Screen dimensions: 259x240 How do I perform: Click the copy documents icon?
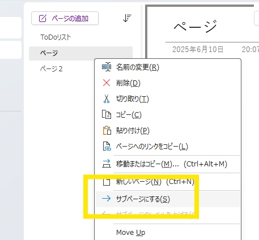click(107, 114)
